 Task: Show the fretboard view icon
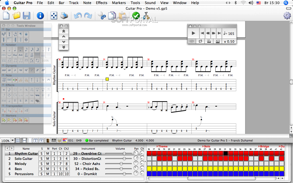tap(48, 140)
